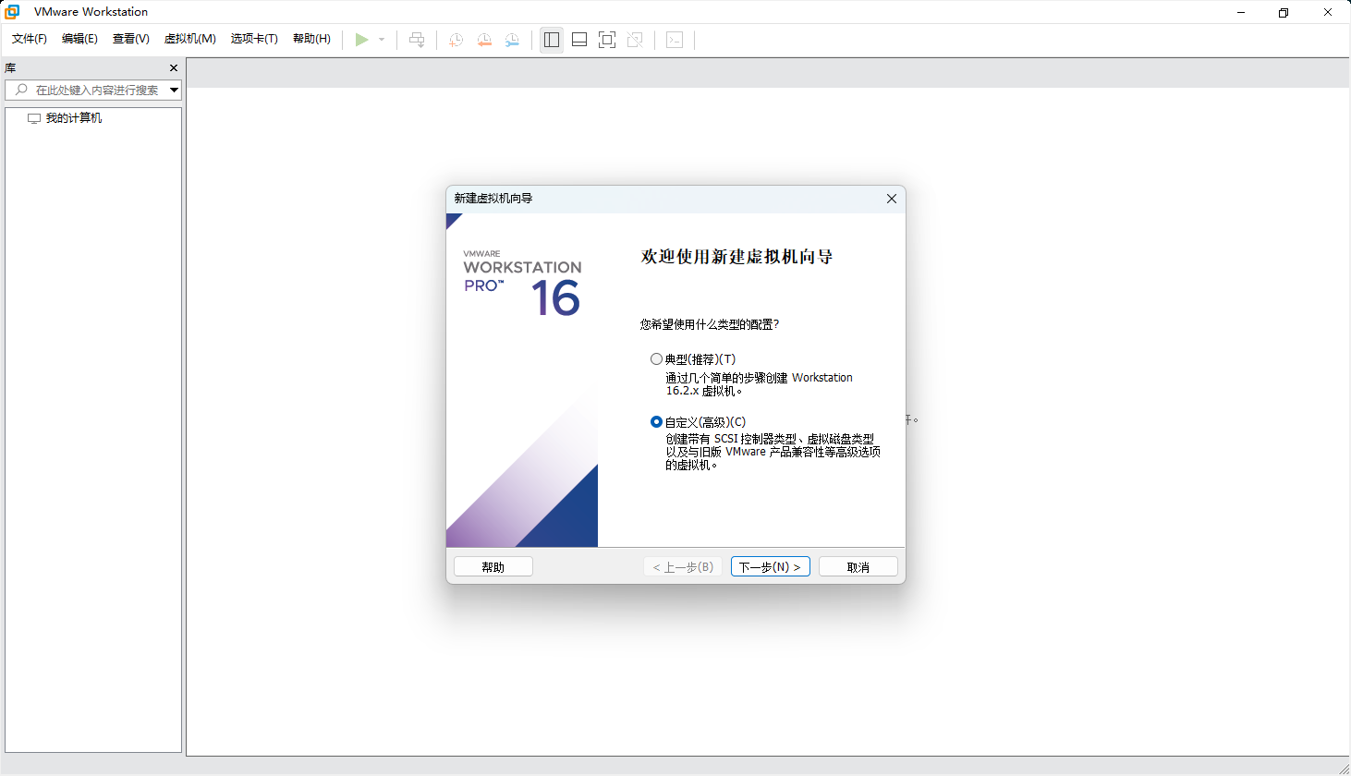Open the snapshot manager wrench icon
The width and height of the screenshot is (1351, 776).
(x=512, y=40)
